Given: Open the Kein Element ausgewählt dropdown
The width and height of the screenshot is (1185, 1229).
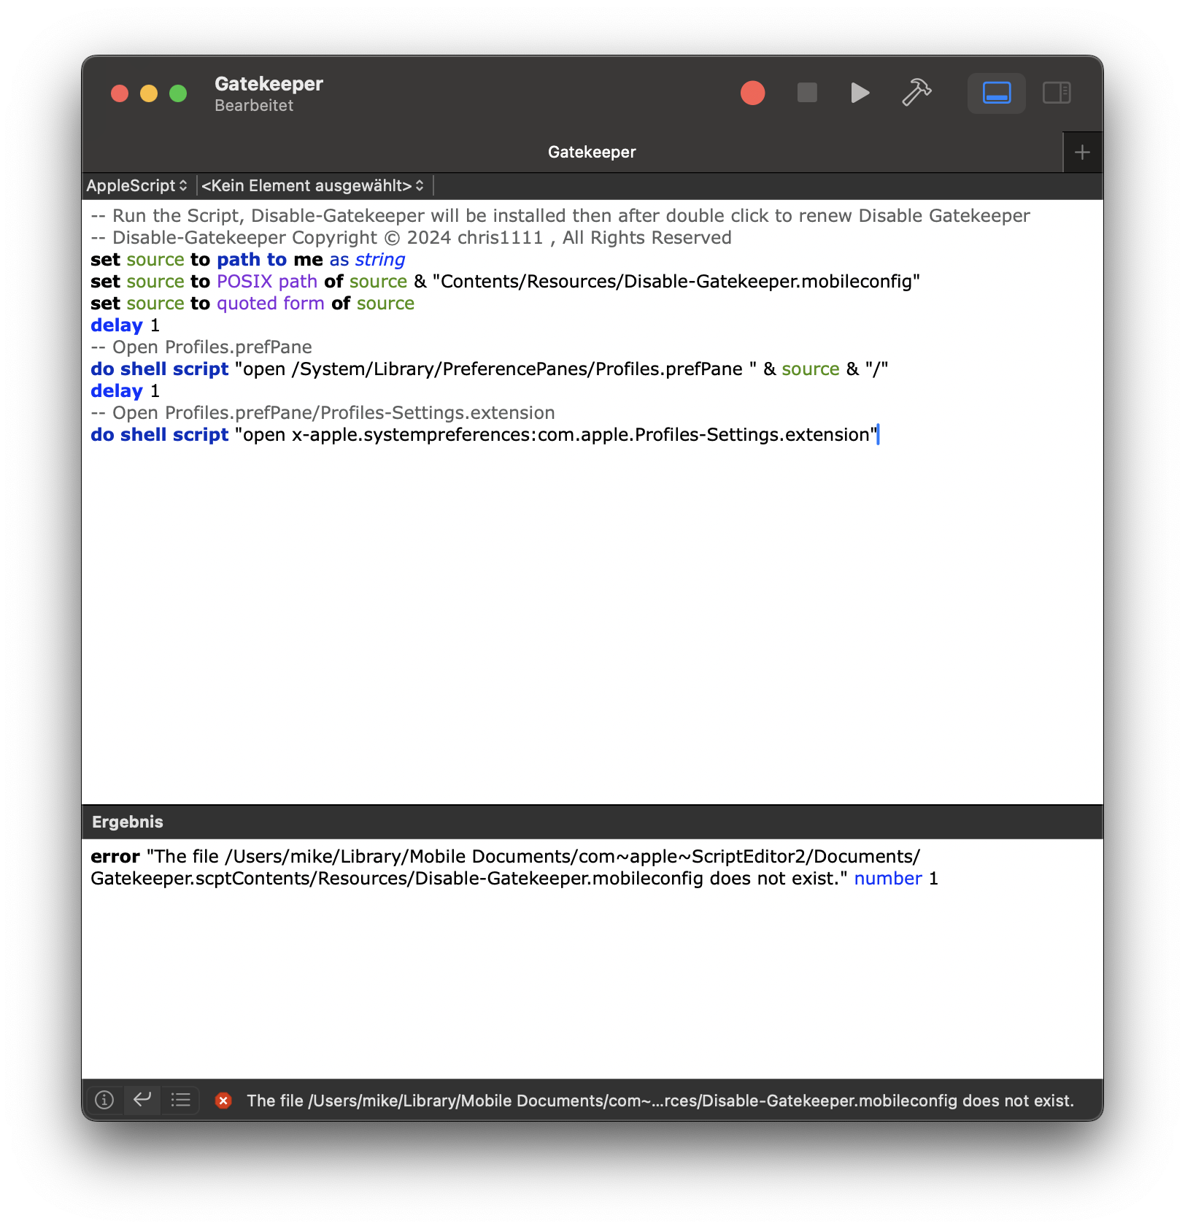Looking at the screenshot, I should click(x=312, y=185).
